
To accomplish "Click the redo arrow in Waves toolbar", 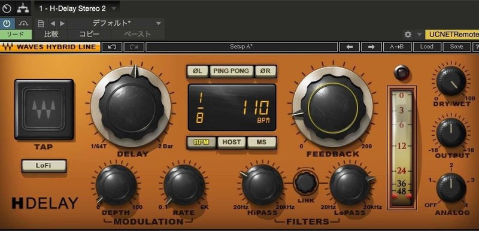I will tap(134, 47).
